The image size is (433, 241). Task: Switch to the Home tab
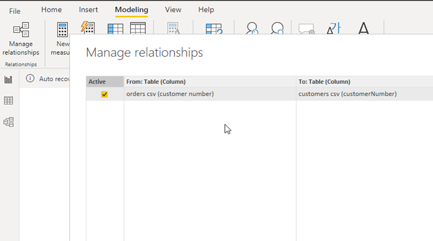[x=51, y=10]
